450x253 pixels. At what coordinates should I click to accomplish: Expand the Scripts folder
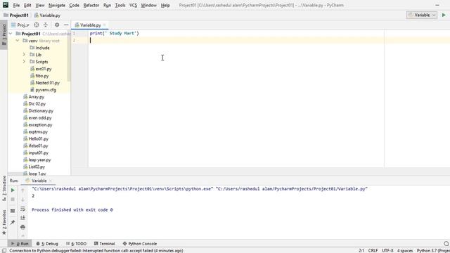pos(24,62)
